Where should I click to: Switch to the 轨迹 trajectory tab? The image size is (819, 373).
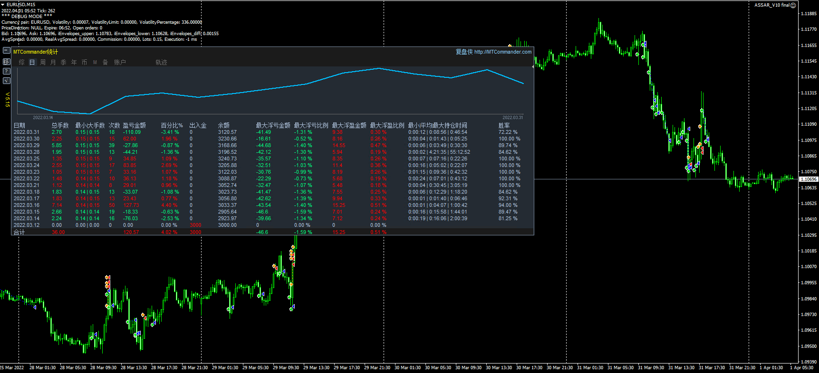click(x=162, y=62)
